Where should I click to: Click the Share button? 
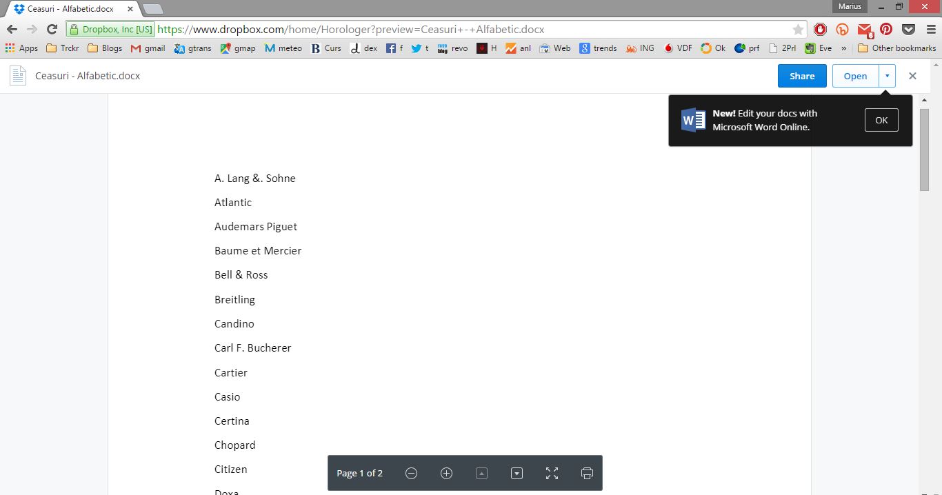pos(802,76)
